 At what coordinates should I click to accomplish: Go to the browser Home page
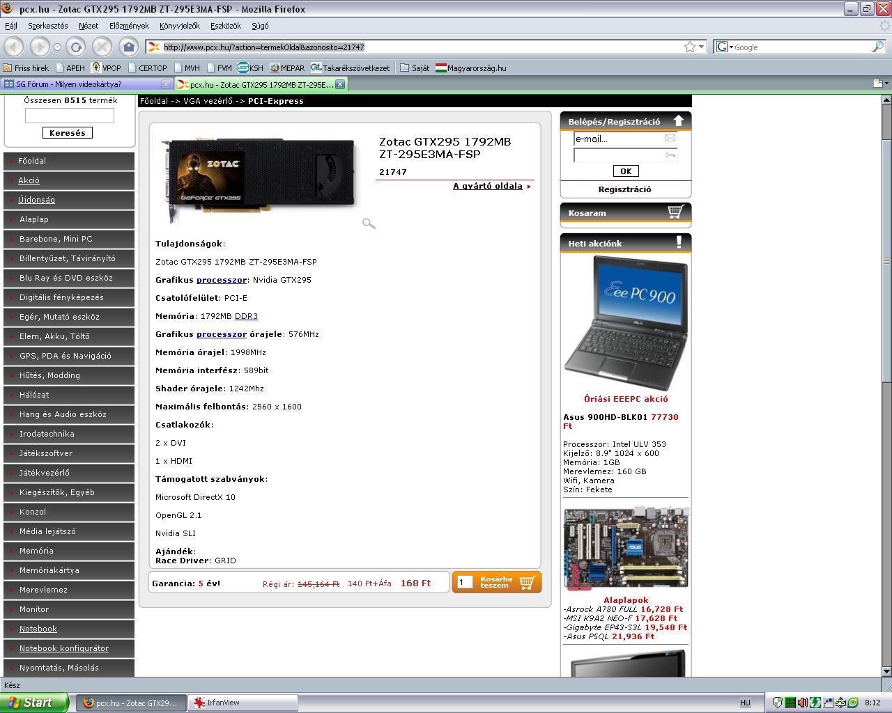[128, 47]
